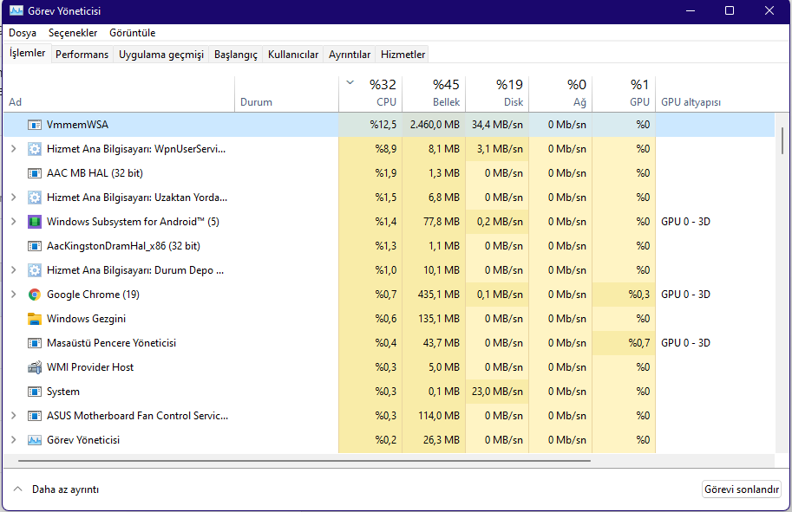Switch to the Uygulama geçmişi tab
This screenshot has width=792, height=512.
(x=161, y=54)
